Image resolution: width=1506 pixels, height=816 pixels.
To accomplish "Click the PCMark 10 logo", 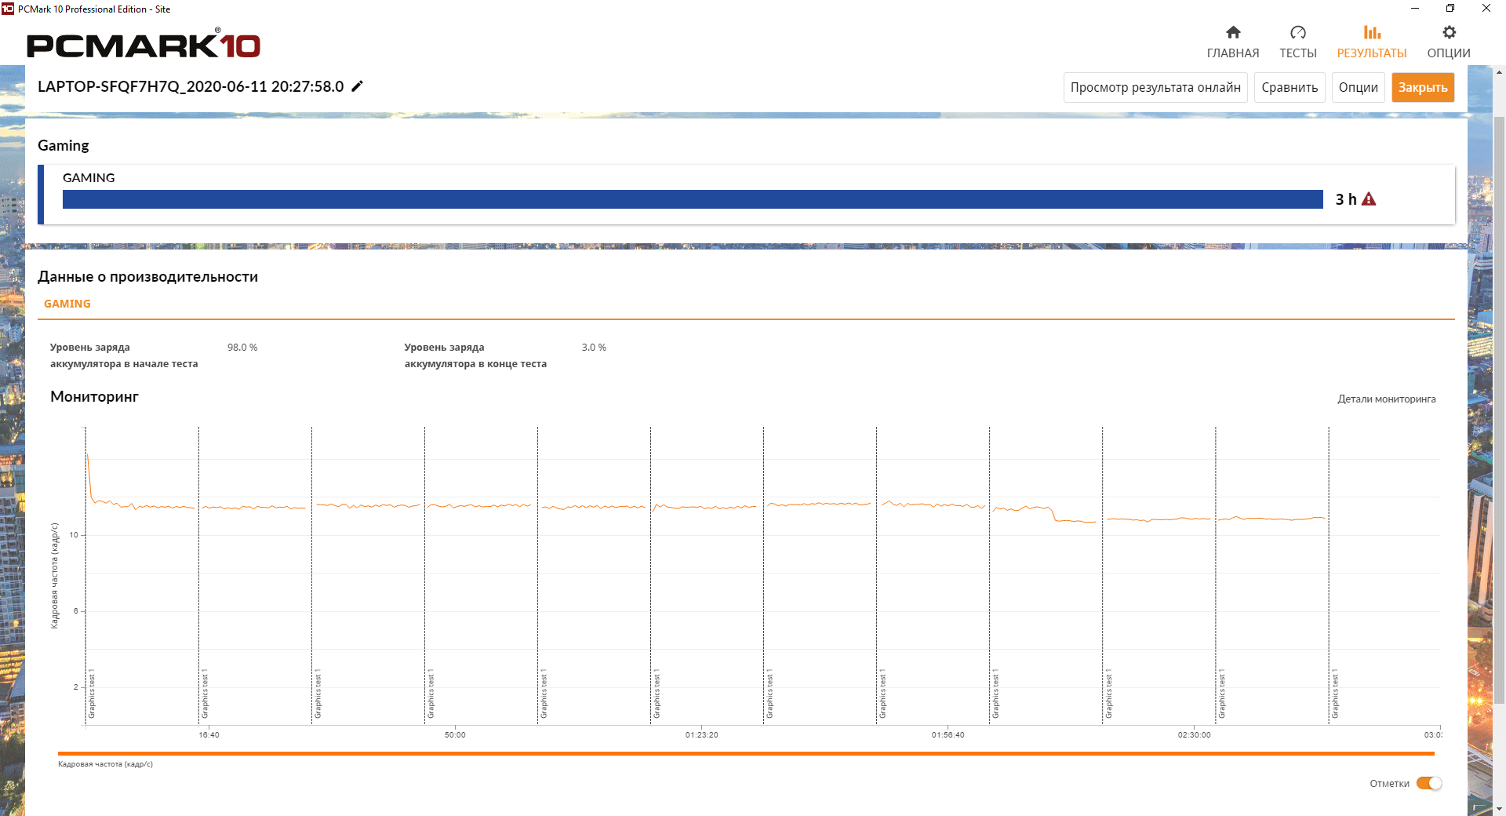I will [144, 44].
